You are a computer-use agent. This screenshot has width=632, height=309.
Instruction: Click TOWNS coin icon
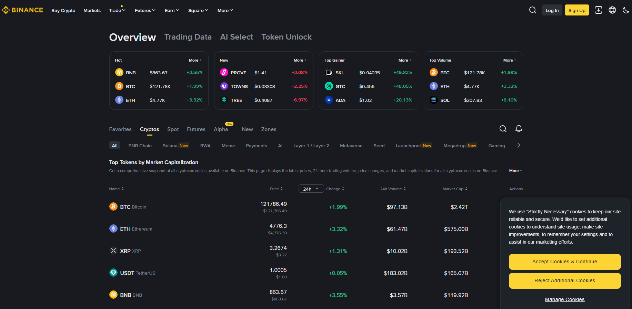pos(224,86)
